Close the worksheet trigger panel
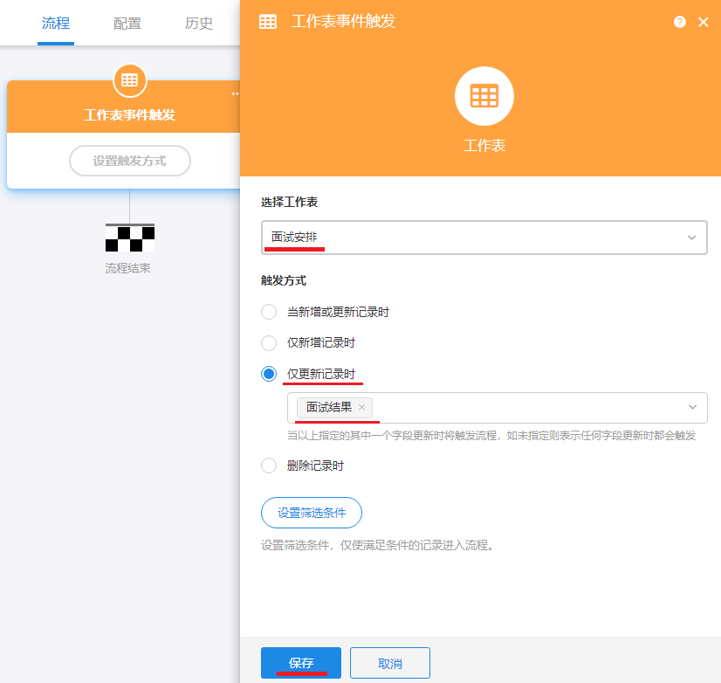This screenshot has width=721, height=683. click(x=704, y=22)
